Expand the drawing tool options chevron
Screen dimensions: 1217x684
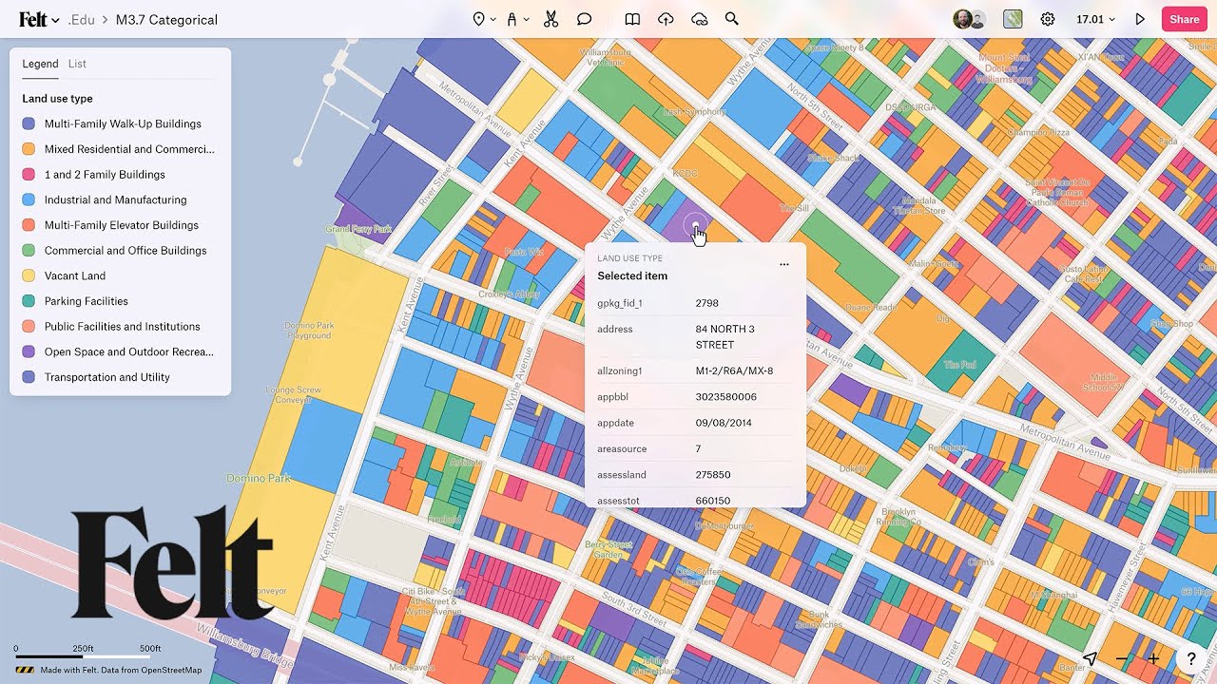[x=526, y=20]
